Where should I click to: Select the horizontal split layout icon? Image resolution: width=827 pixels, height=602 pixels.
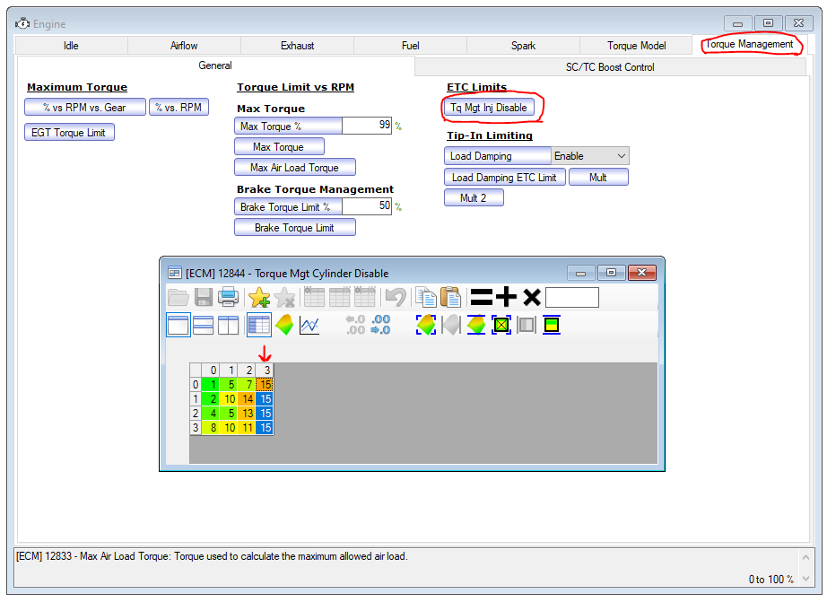click(x=203, y=325)
